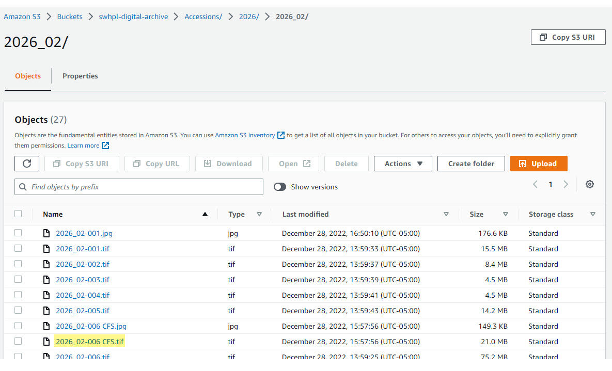Focus the Find objects by prefix field
612x371 pixels.
pyautogui.click(x=139, y=187)
